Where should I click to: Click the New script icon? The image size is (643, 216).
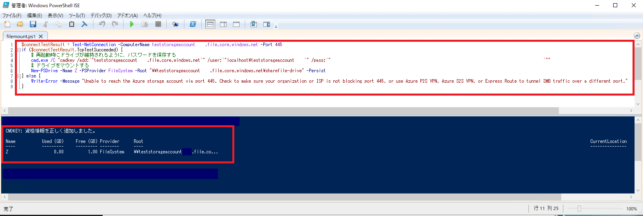pyautogui.click(x=7, y=24)
